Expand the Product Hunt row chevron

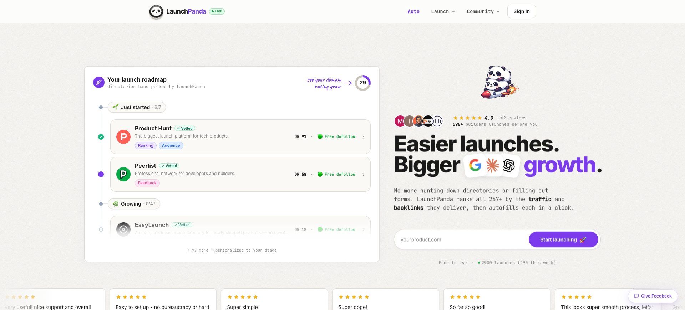[x=364, y=137]
